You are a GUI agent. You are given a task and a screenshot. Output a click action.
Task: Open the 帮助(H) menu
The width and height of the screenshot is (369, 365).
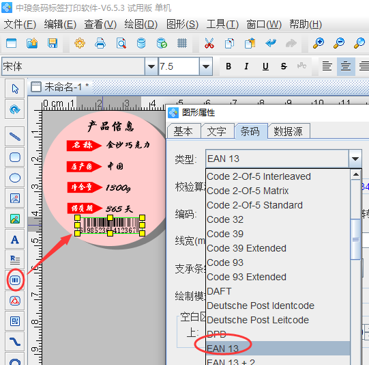pos(306,25)
